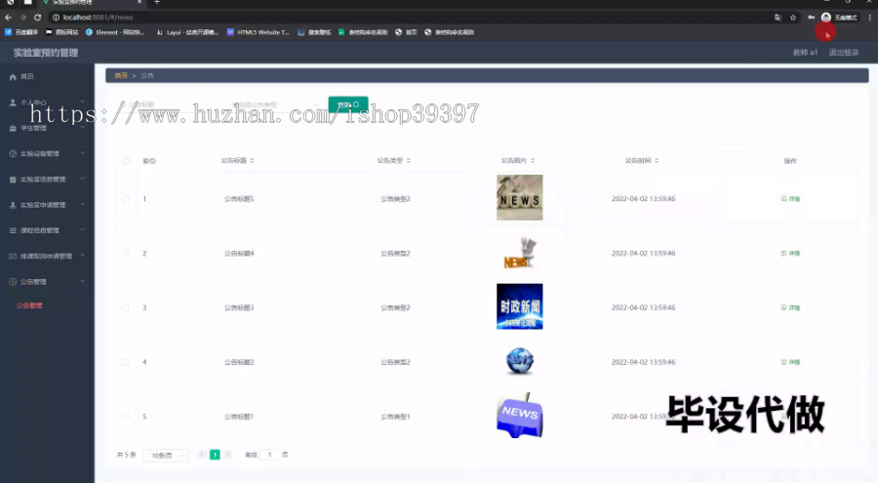
Task: Open the 百度翻译 bookmark
Action: click(x=21, y=32)
